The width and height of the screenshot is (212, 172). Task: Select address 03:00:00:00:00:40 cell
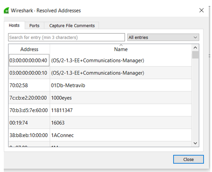29,60
